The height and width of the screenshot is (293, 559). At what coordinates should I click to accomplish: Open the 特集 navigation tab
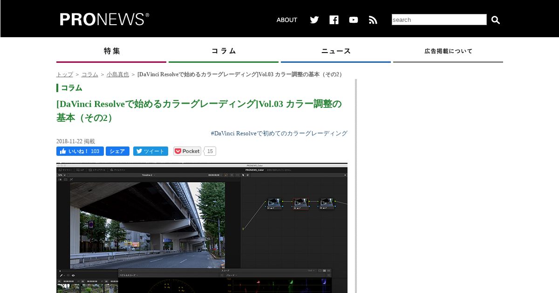pos(111,52)
